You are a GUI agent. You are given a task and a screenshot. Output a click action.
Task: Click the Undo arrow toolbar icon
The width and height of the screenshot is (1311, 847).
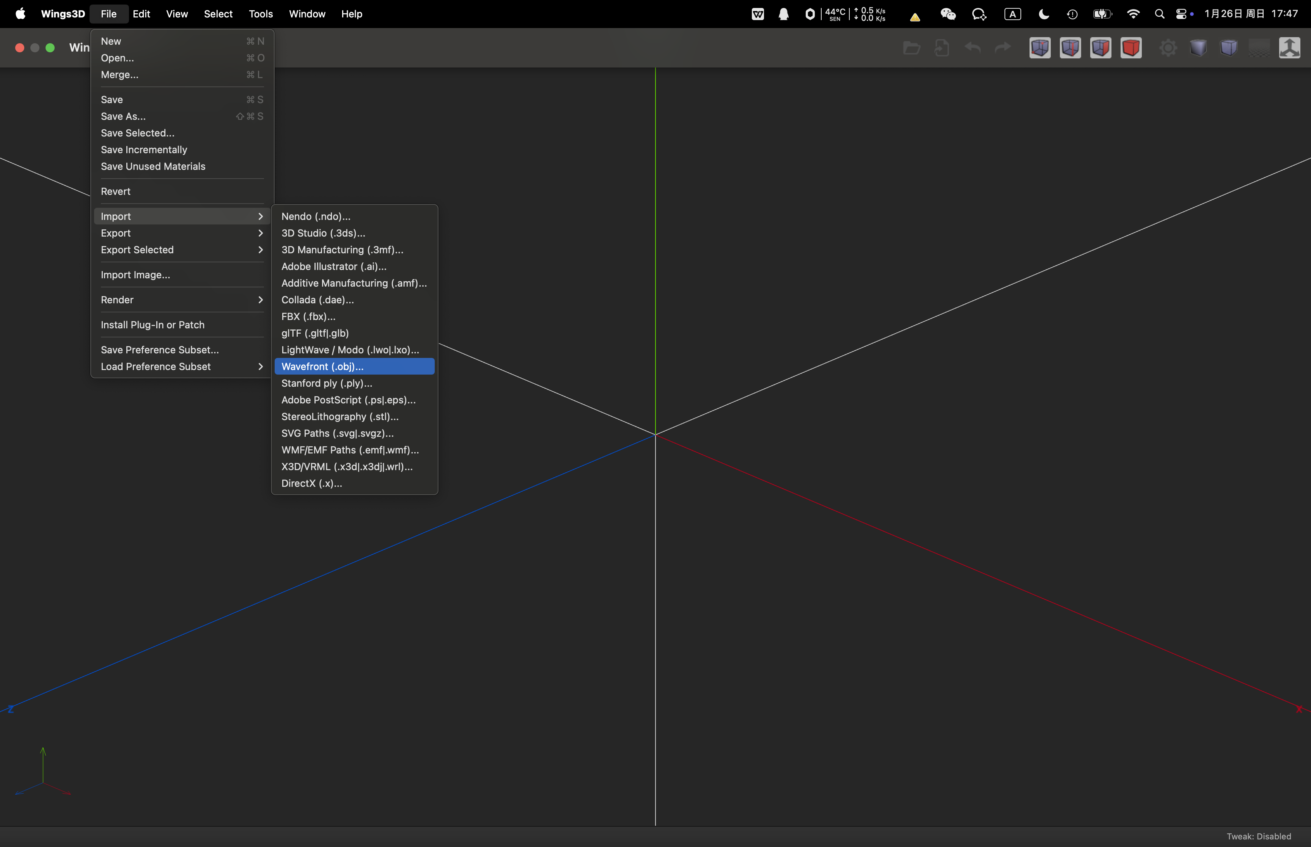[x=973, y=48]
